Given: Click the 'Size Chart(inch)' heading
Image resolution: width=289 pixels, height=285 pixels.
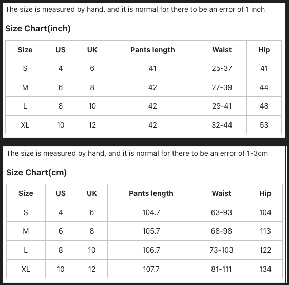Looking at the screenshot, I should pyautogui.click(x=38, y=29).
